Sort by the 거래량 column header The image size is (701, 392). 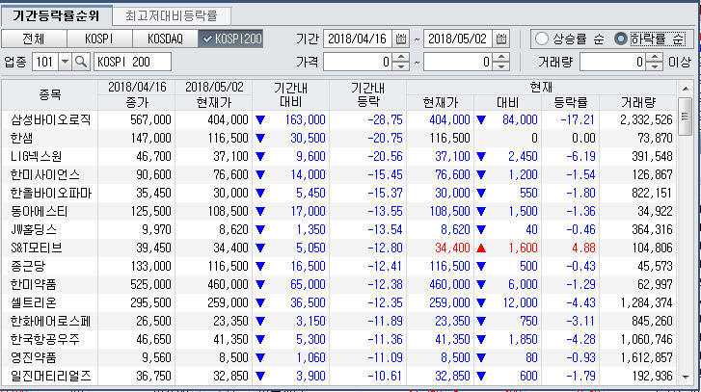click(x=639, y=101)
